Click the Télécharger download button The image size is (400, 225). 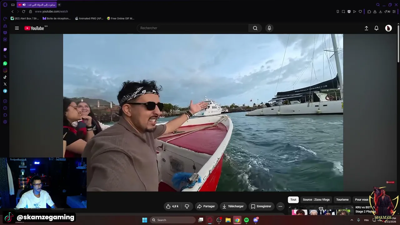point(233,206)
